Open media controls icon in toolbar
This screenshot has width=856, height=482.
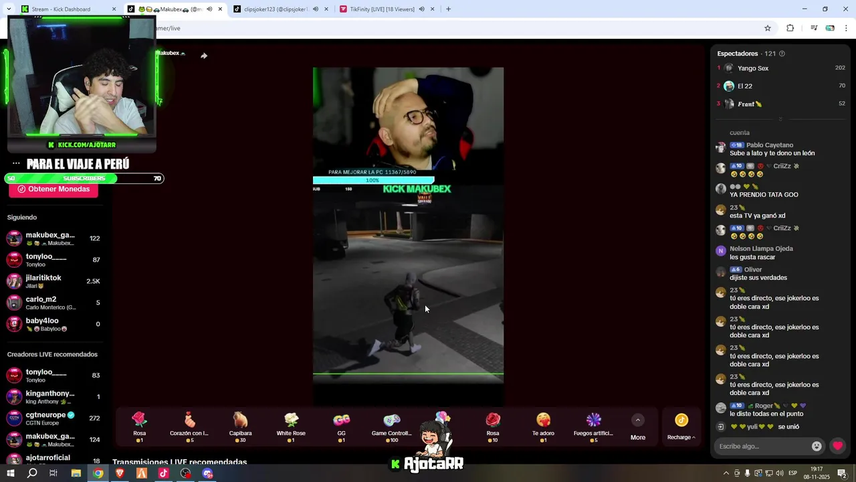(814, 28)
